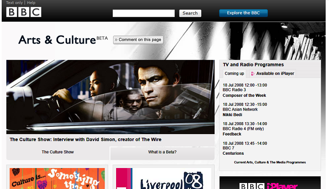
Task: Click 18 Jul 2008 13:45 -14:00 time
Action: click(245, 144)
